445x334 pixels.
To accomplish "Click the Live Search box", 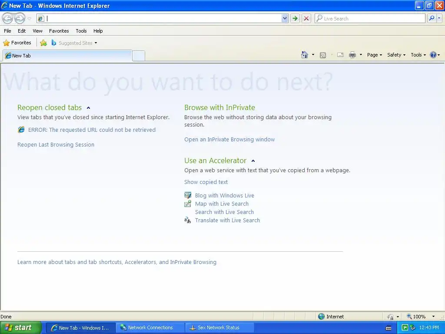I will point(370,18).
